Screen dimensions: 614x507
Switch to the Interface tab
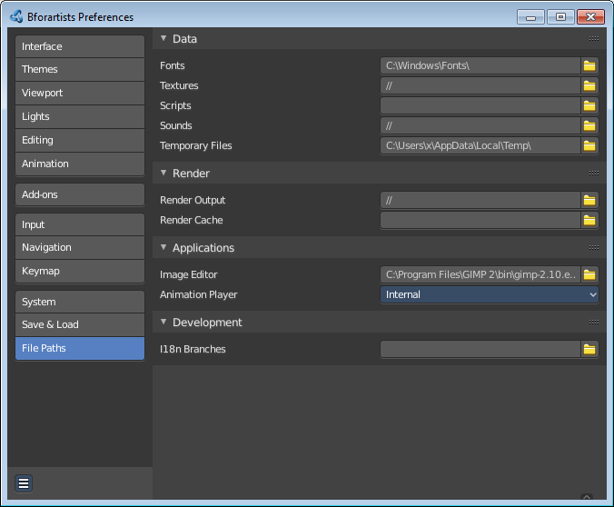click(x=80, y=46)
